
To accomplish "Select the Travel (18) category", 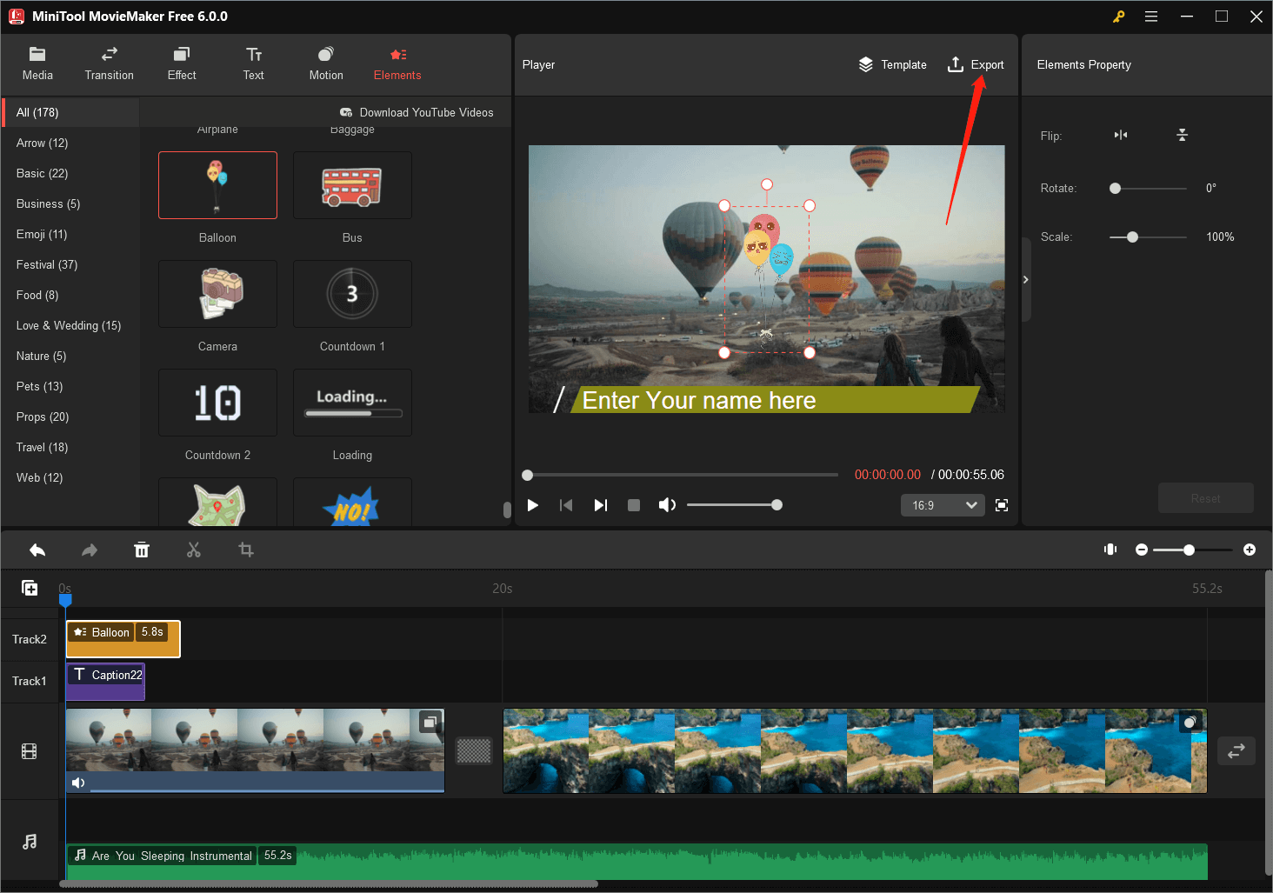I will pos(70,447).
